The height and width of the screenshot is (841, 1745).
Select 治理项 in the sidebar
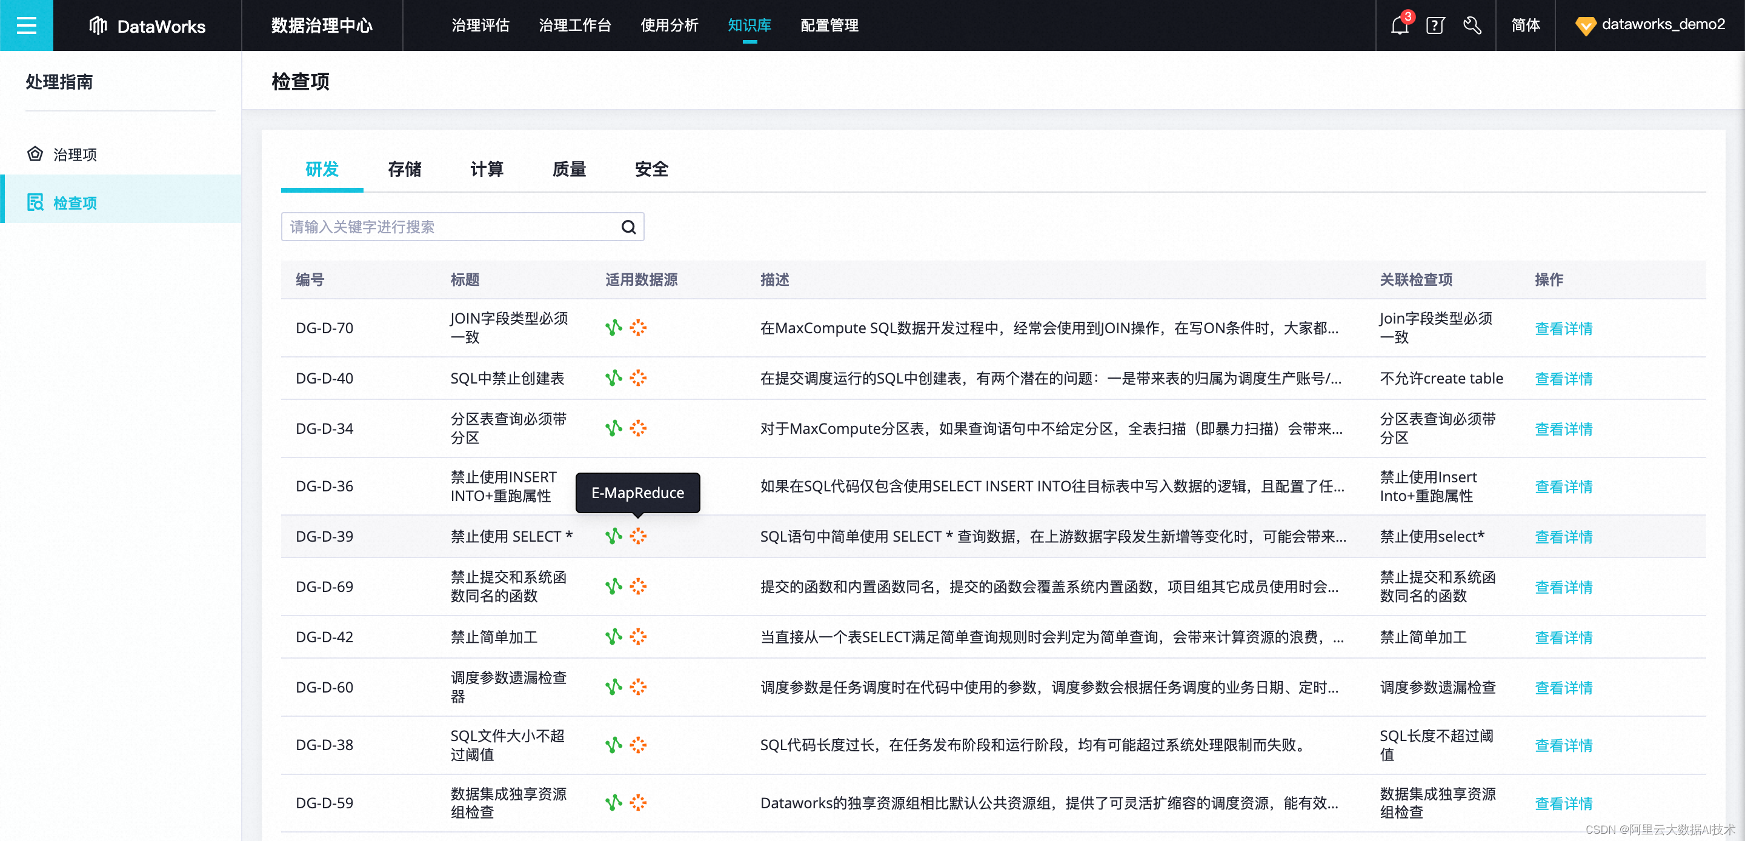(121, 154)
